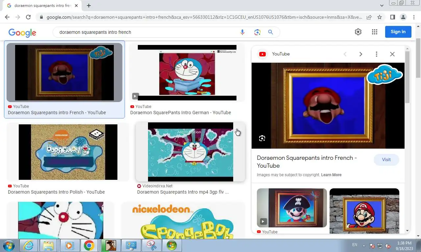The height and width of the screenshot is (252, 421).
Task: Select related pirate Mario thumbnail
Action: click(x=292, y=208)
